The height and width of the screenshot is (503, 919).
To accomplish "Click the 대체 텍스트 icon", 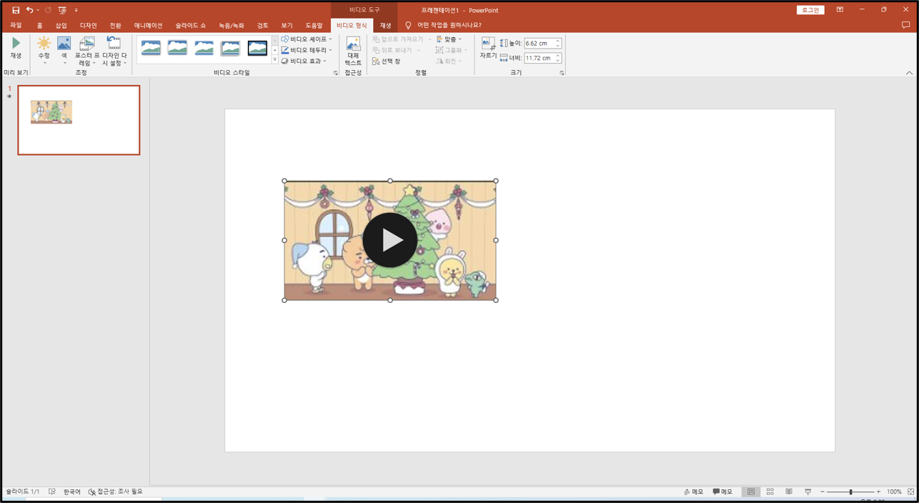I will (353, 51).
